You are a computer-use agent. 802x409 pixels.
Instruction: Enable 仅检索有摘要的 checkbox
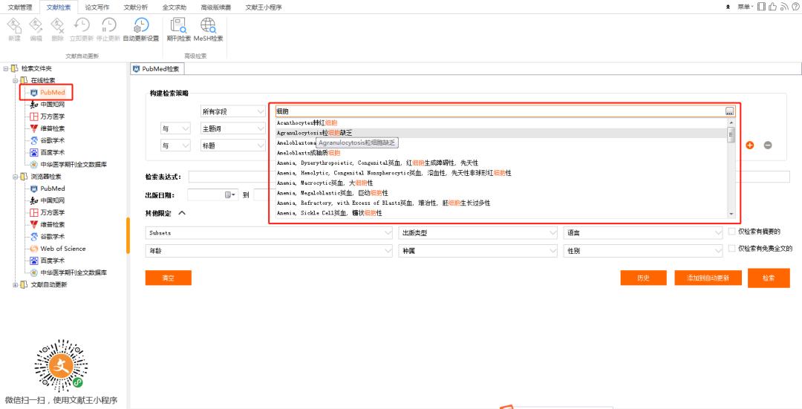click(732, 232)
